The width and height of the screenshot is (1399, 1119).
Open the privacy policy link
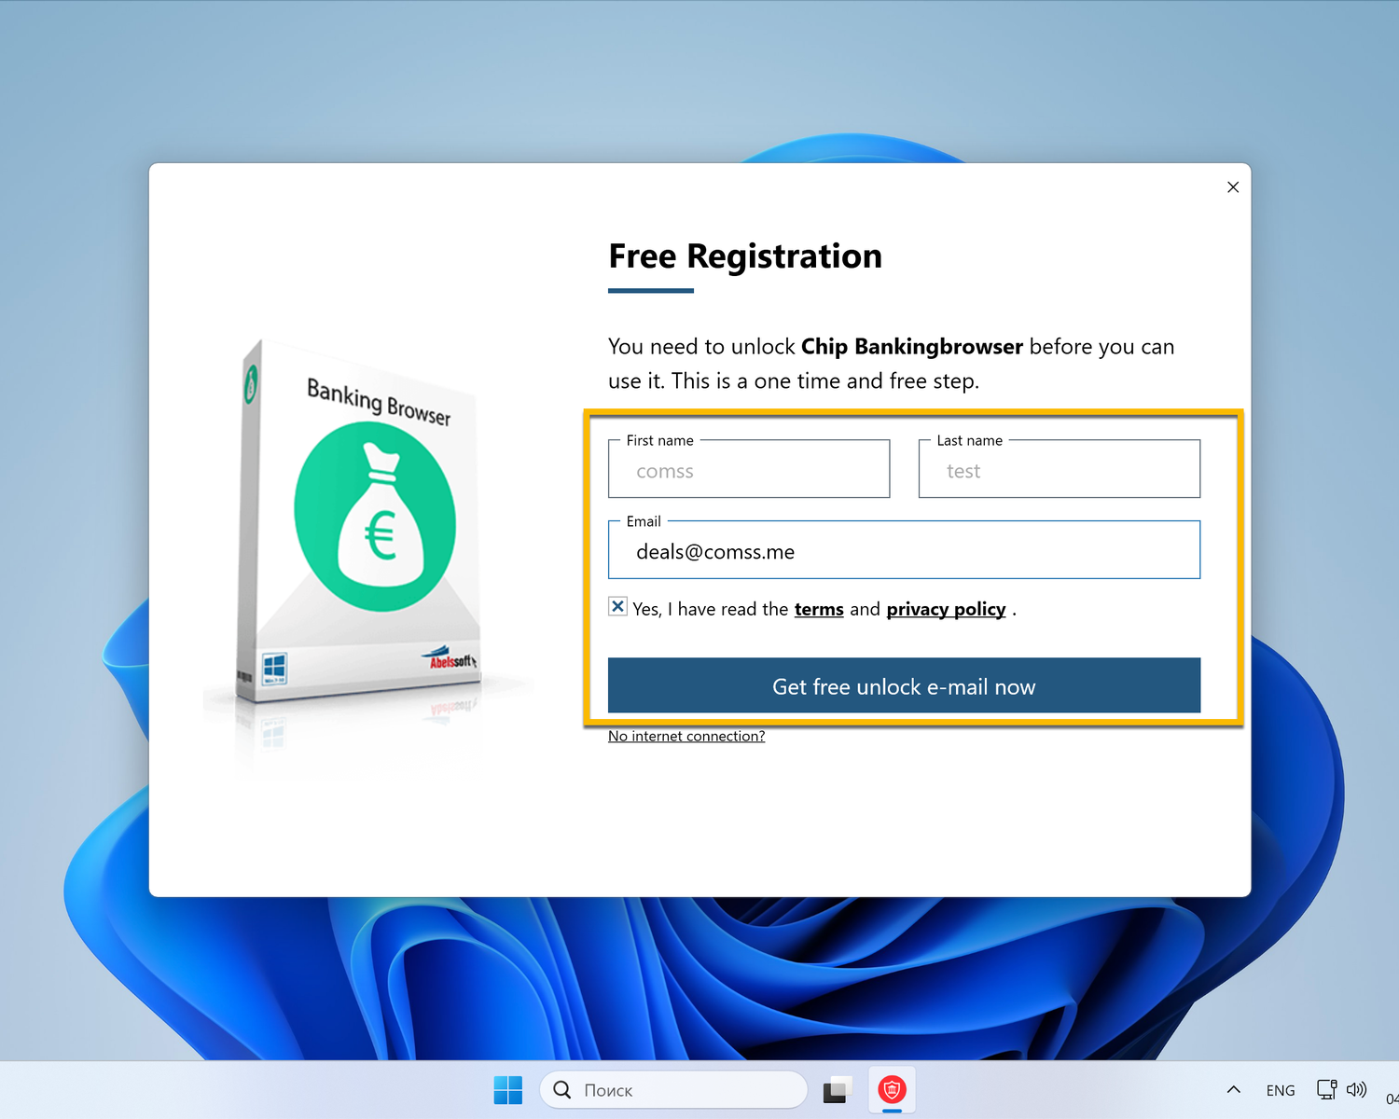click(x=946, y=609)
